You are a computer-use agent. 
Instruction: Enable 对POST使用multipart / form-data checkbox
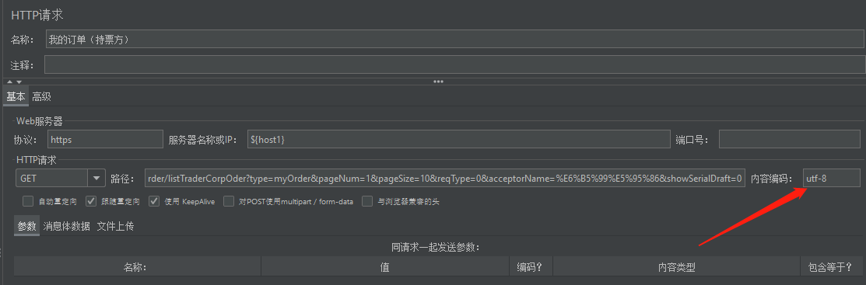(x=229, y=201)
